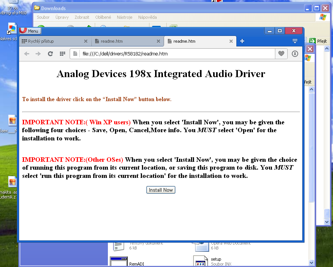Close the active readme.htm tab
Viewport: 333px width, 267px height.
[x=231, y=41]
